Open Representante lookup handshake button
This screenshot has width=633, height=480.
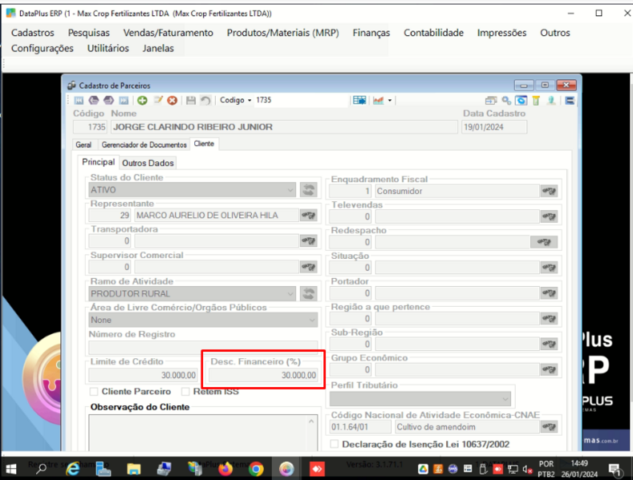308,216
